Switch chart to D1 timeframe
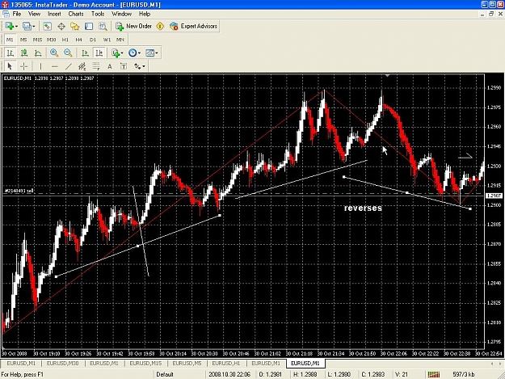The image size is (505, 379). click(93, 40)
